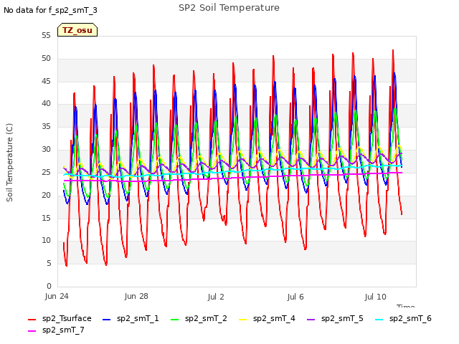Click the 30 y-axis tick label

coord(46,150)
